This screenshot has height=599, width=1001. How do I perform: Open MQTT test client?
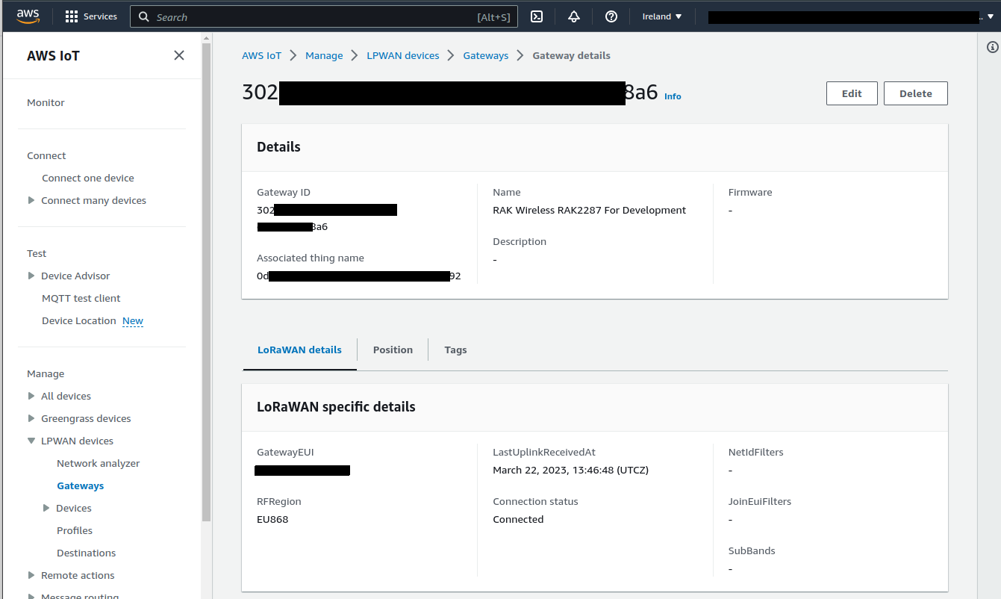click(x=81, y=298)
